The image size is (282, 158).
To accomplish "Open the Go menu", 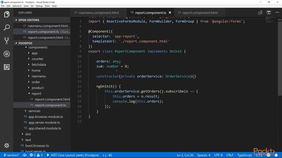I will coord(32,6).
